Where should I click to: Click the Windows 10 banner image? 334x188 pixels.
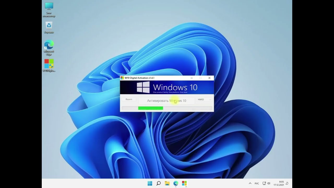pos(167,87)
